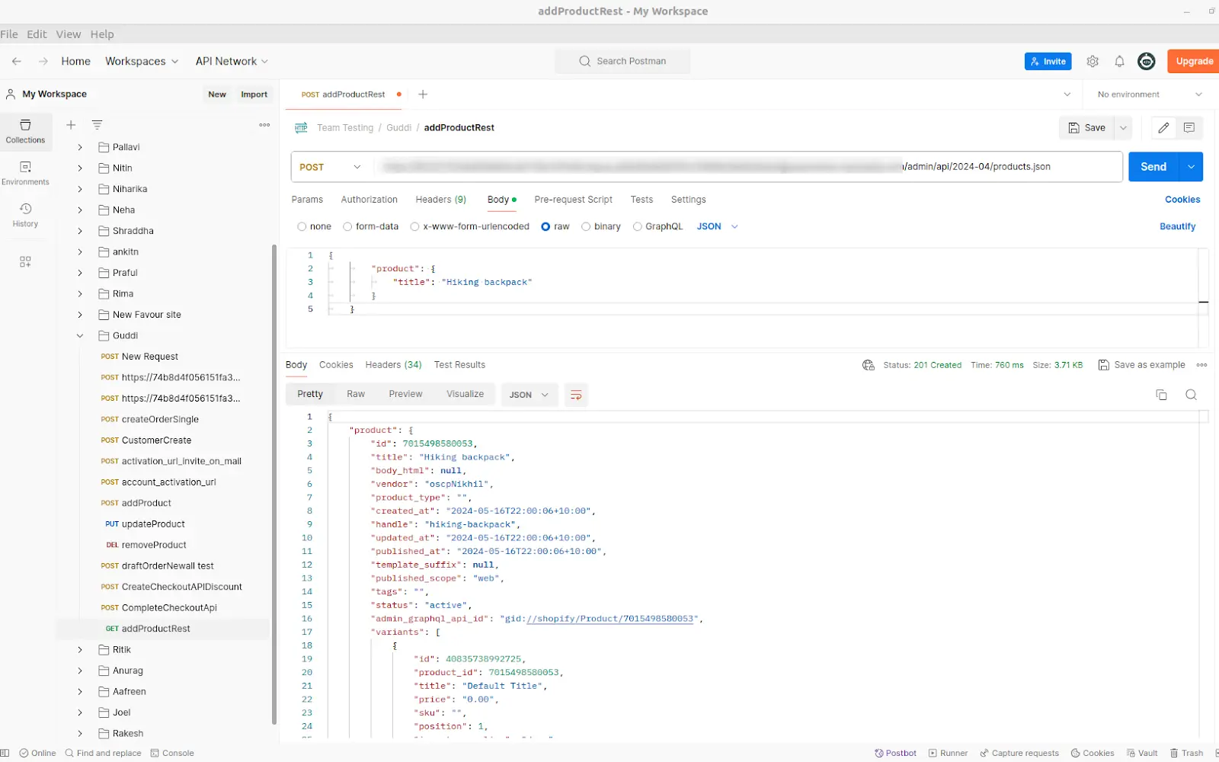The image size is (1219, 762).
Task: Copy the response body using copy icon
Action: tap(1161, 395)
